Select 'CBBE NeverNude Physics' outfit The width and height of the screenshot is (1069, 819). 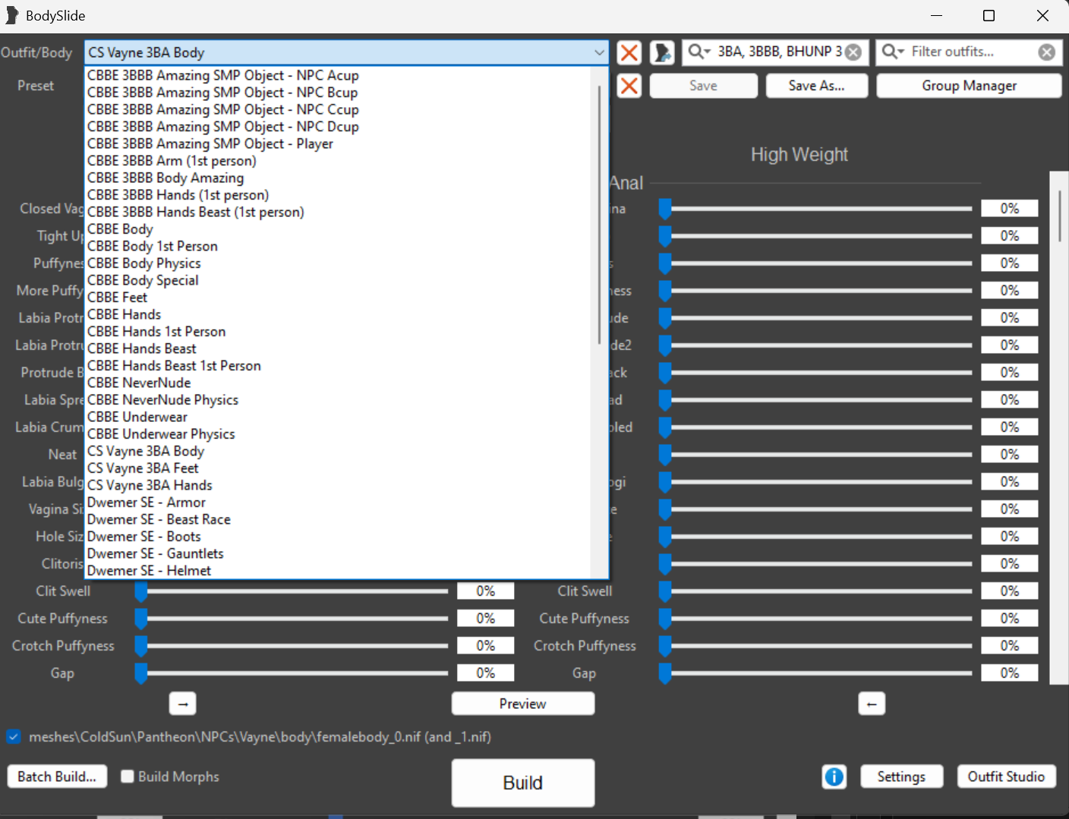162,400
